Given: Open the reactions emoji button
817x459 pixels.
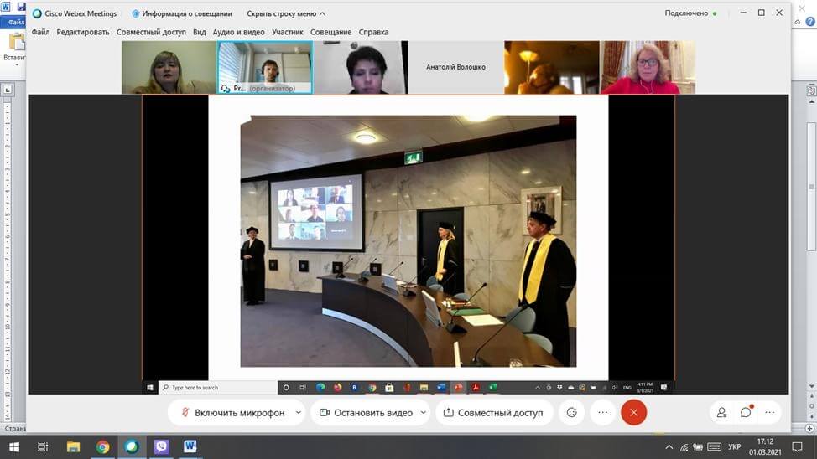Looking at the screenshot, I should point(572,412).
